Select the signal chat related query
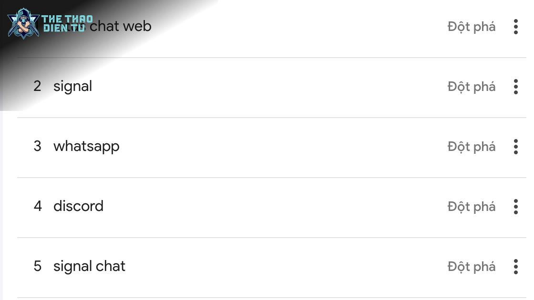Screen dimensions: 534x300 coord(89,266)
